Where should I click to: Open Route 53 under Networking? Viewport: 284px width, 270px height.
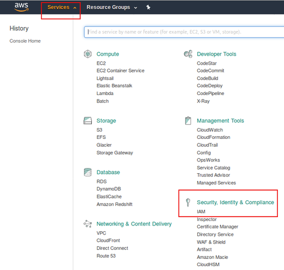(x=106, y=256)
